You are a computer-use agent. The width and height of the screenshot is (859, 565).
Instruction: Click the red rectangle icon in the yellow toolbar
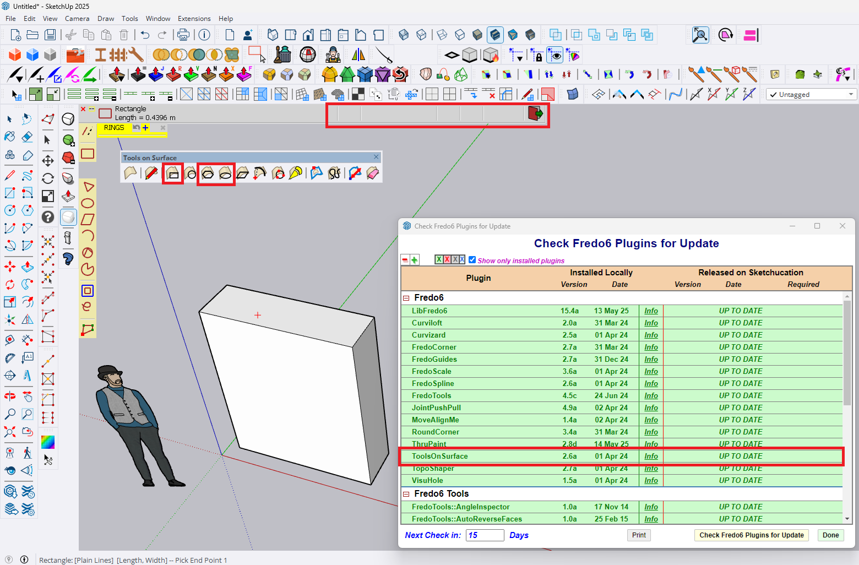[88, 154]
